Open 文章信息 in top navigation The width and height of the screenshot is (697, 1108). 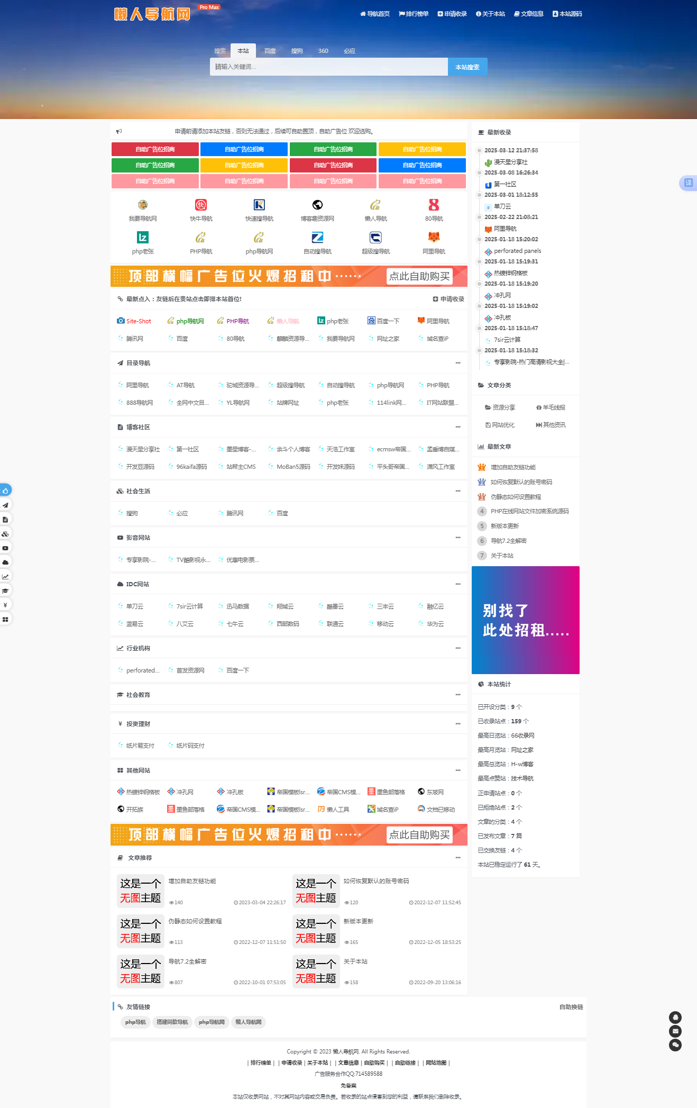tap(529, 14)
